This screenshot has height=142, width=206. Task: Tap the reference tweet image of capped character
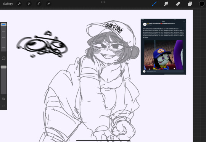(x=163, y=55)
